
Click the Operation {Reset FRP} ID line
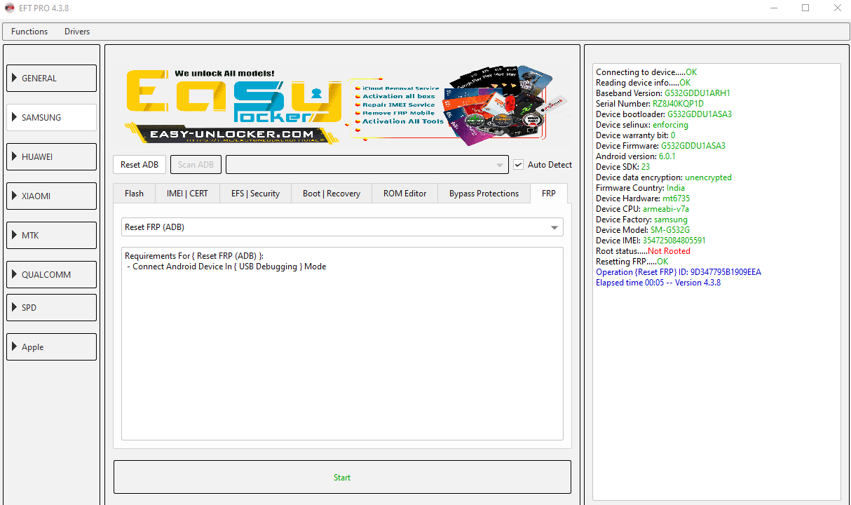click(679, 272)
